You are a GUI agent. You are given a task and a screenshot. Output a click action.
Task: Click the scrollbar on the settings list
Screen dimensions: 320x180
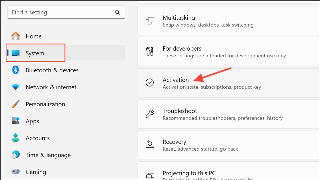pos(319,85)
